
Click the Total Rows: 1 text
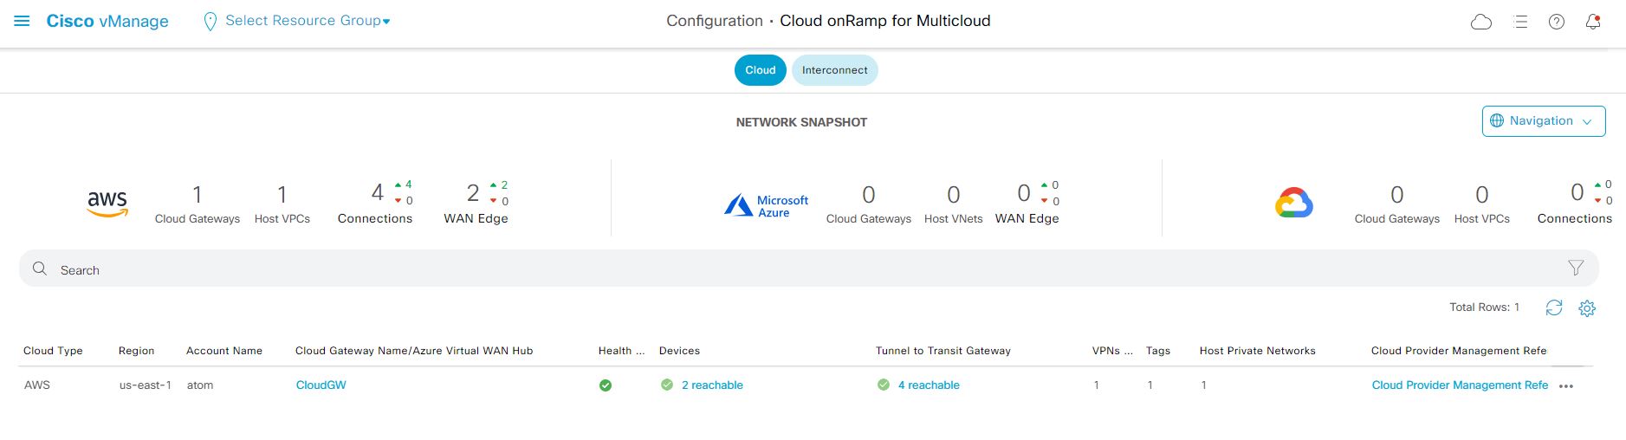1485,307
